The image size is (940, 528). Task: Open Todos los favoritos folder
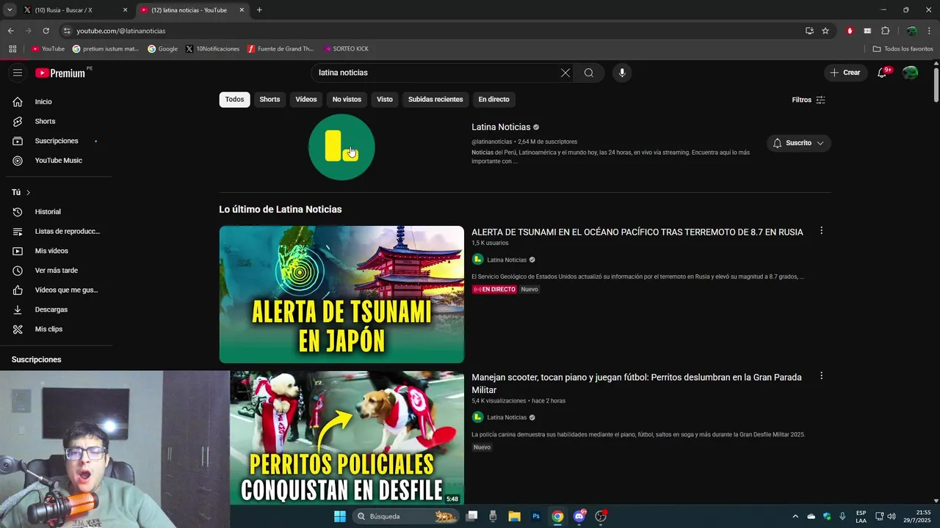click(x=903, y=49)
